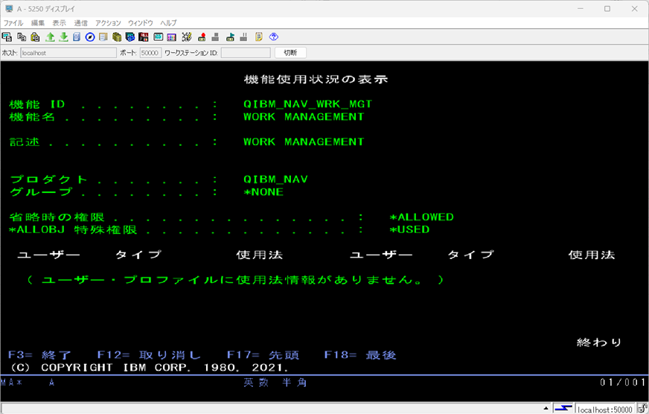Click the wrench and tools settings icon

[186, 36]
